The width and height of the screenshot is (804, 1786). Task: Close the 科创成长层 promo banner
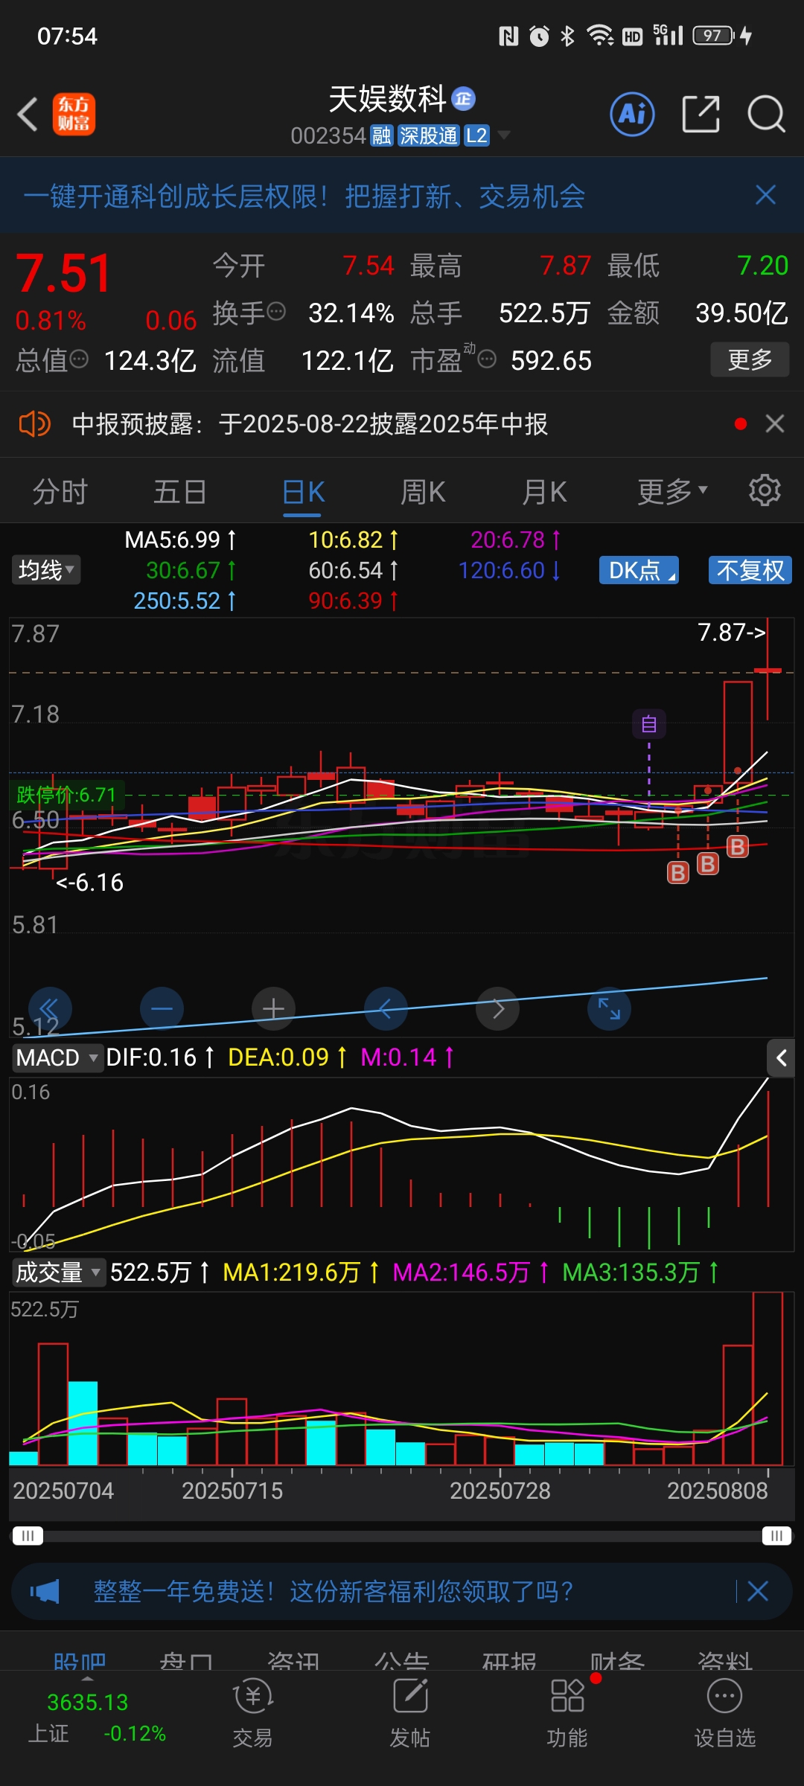click(765, 195)
